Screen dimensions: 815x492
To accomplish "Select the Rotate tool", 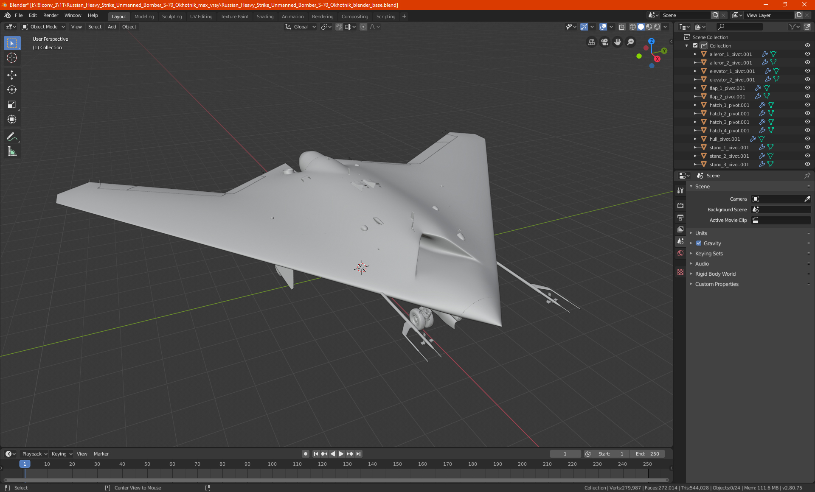I will 12,89.
